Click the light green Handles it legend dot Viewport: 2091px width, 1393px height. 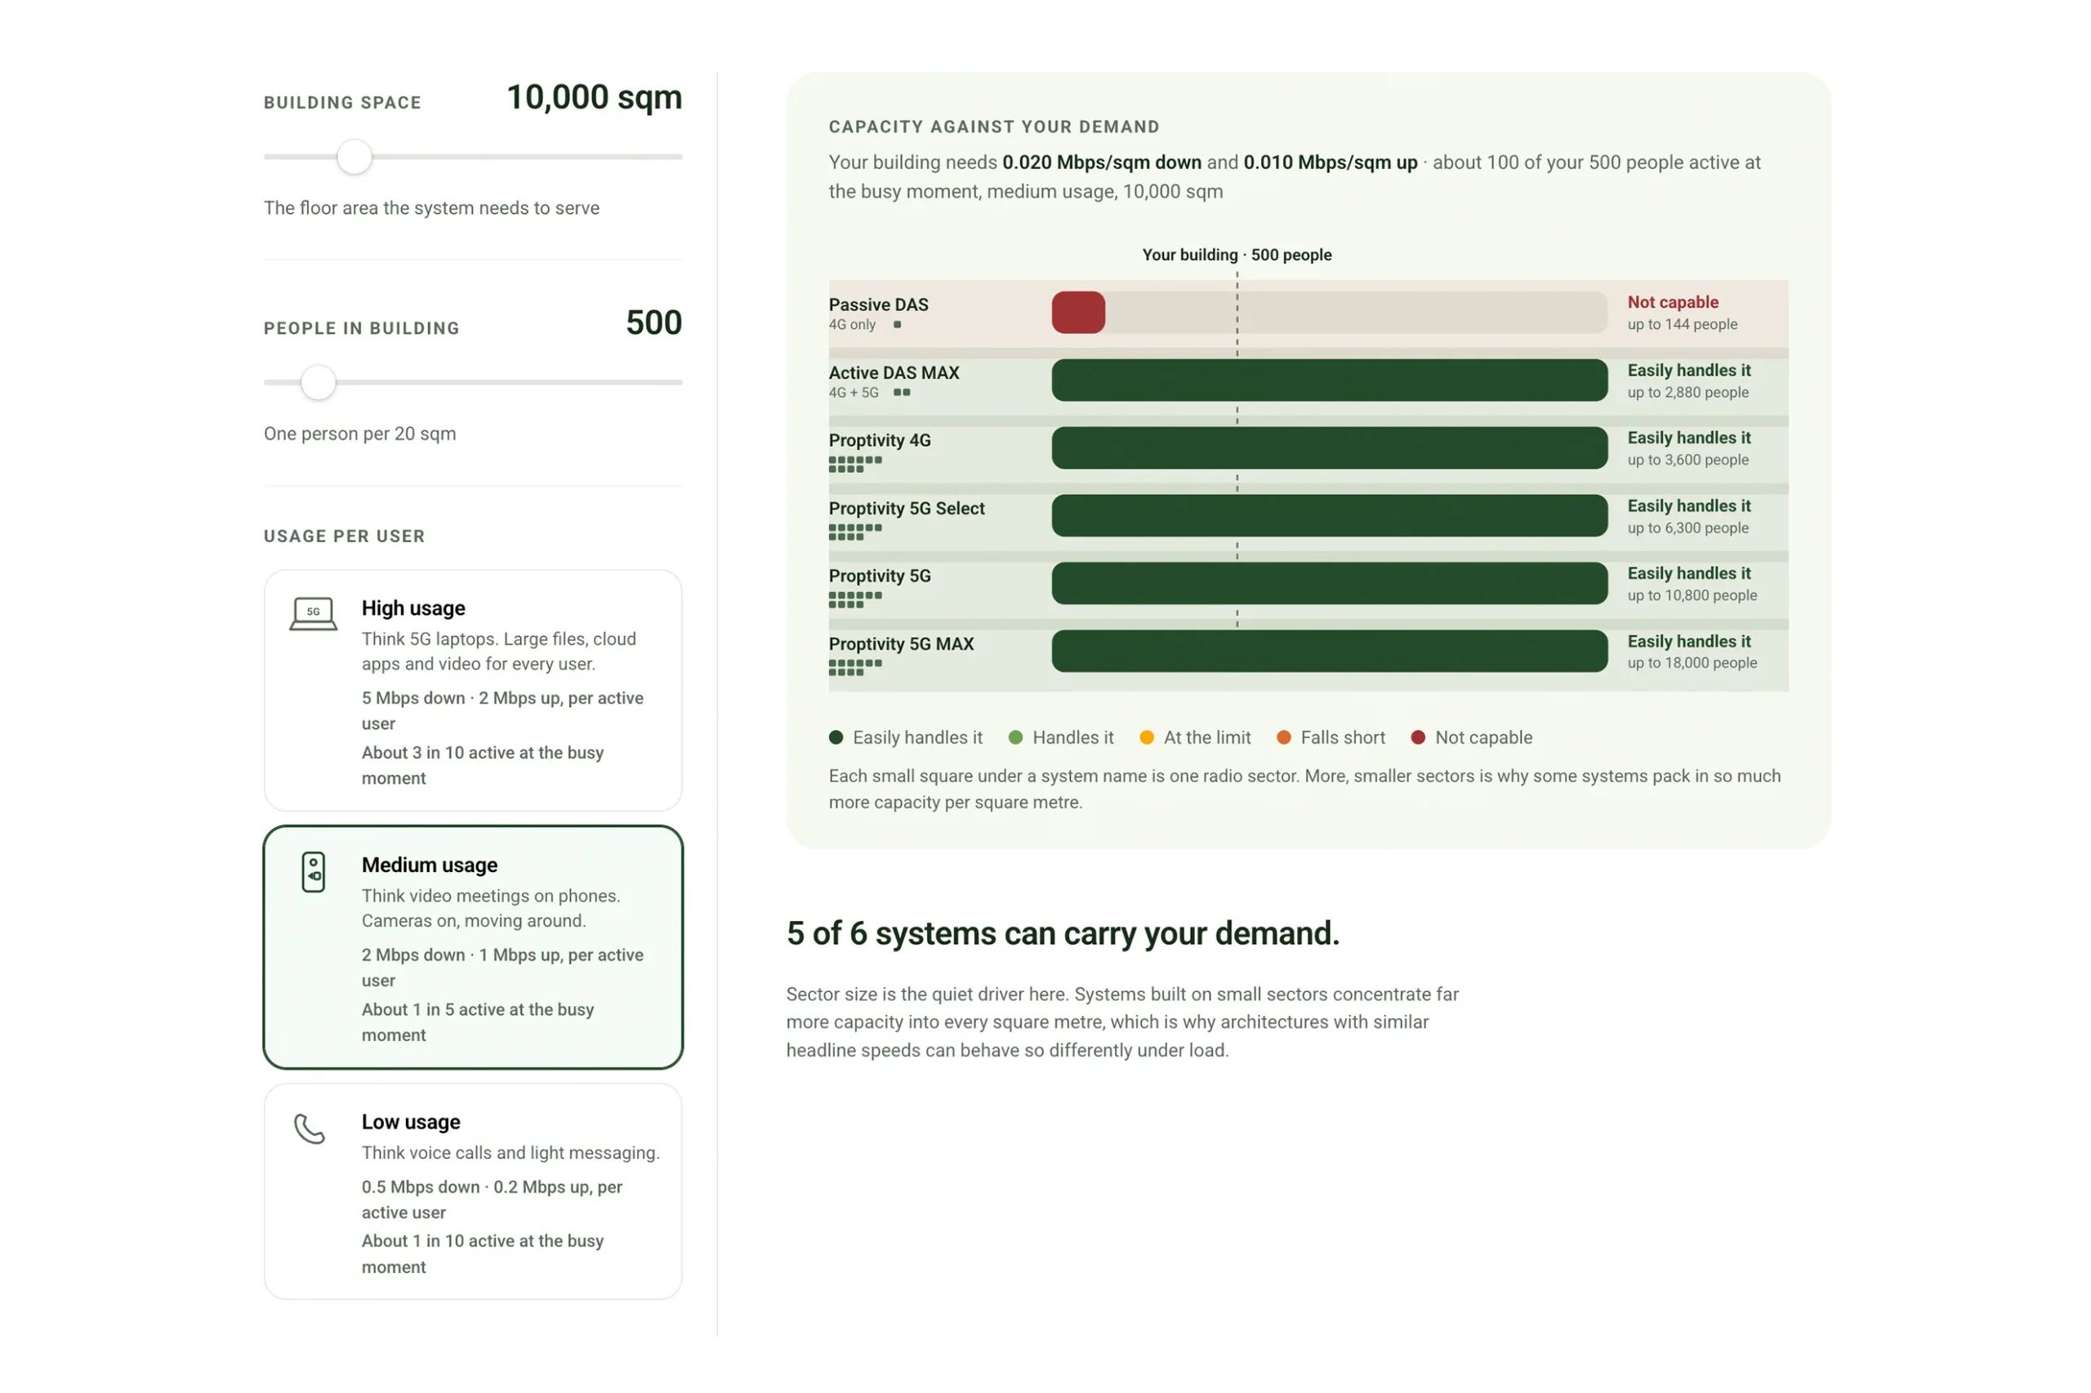point(1014,737)
